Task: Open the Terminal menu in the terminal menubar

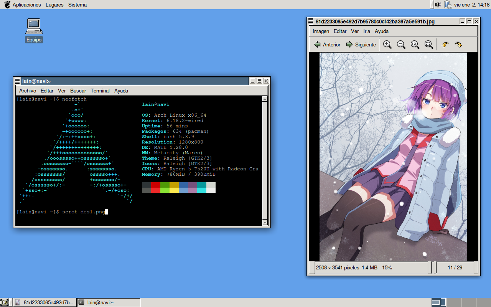Action: pos(100,91)
